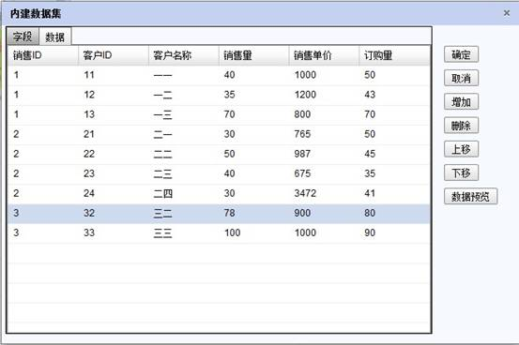This screenshot has width=519, height=345.
Task: Select the cell with 客户ID 33
Action: click(x=114, y=232)
